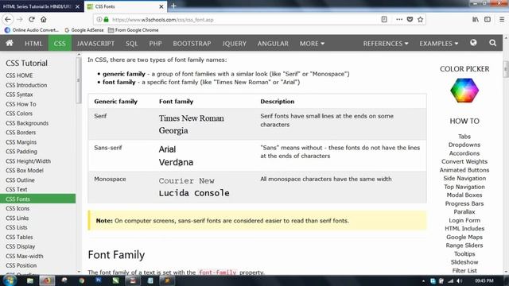
Task: Click the Windows Start button
Action: (x=9, y=280)
